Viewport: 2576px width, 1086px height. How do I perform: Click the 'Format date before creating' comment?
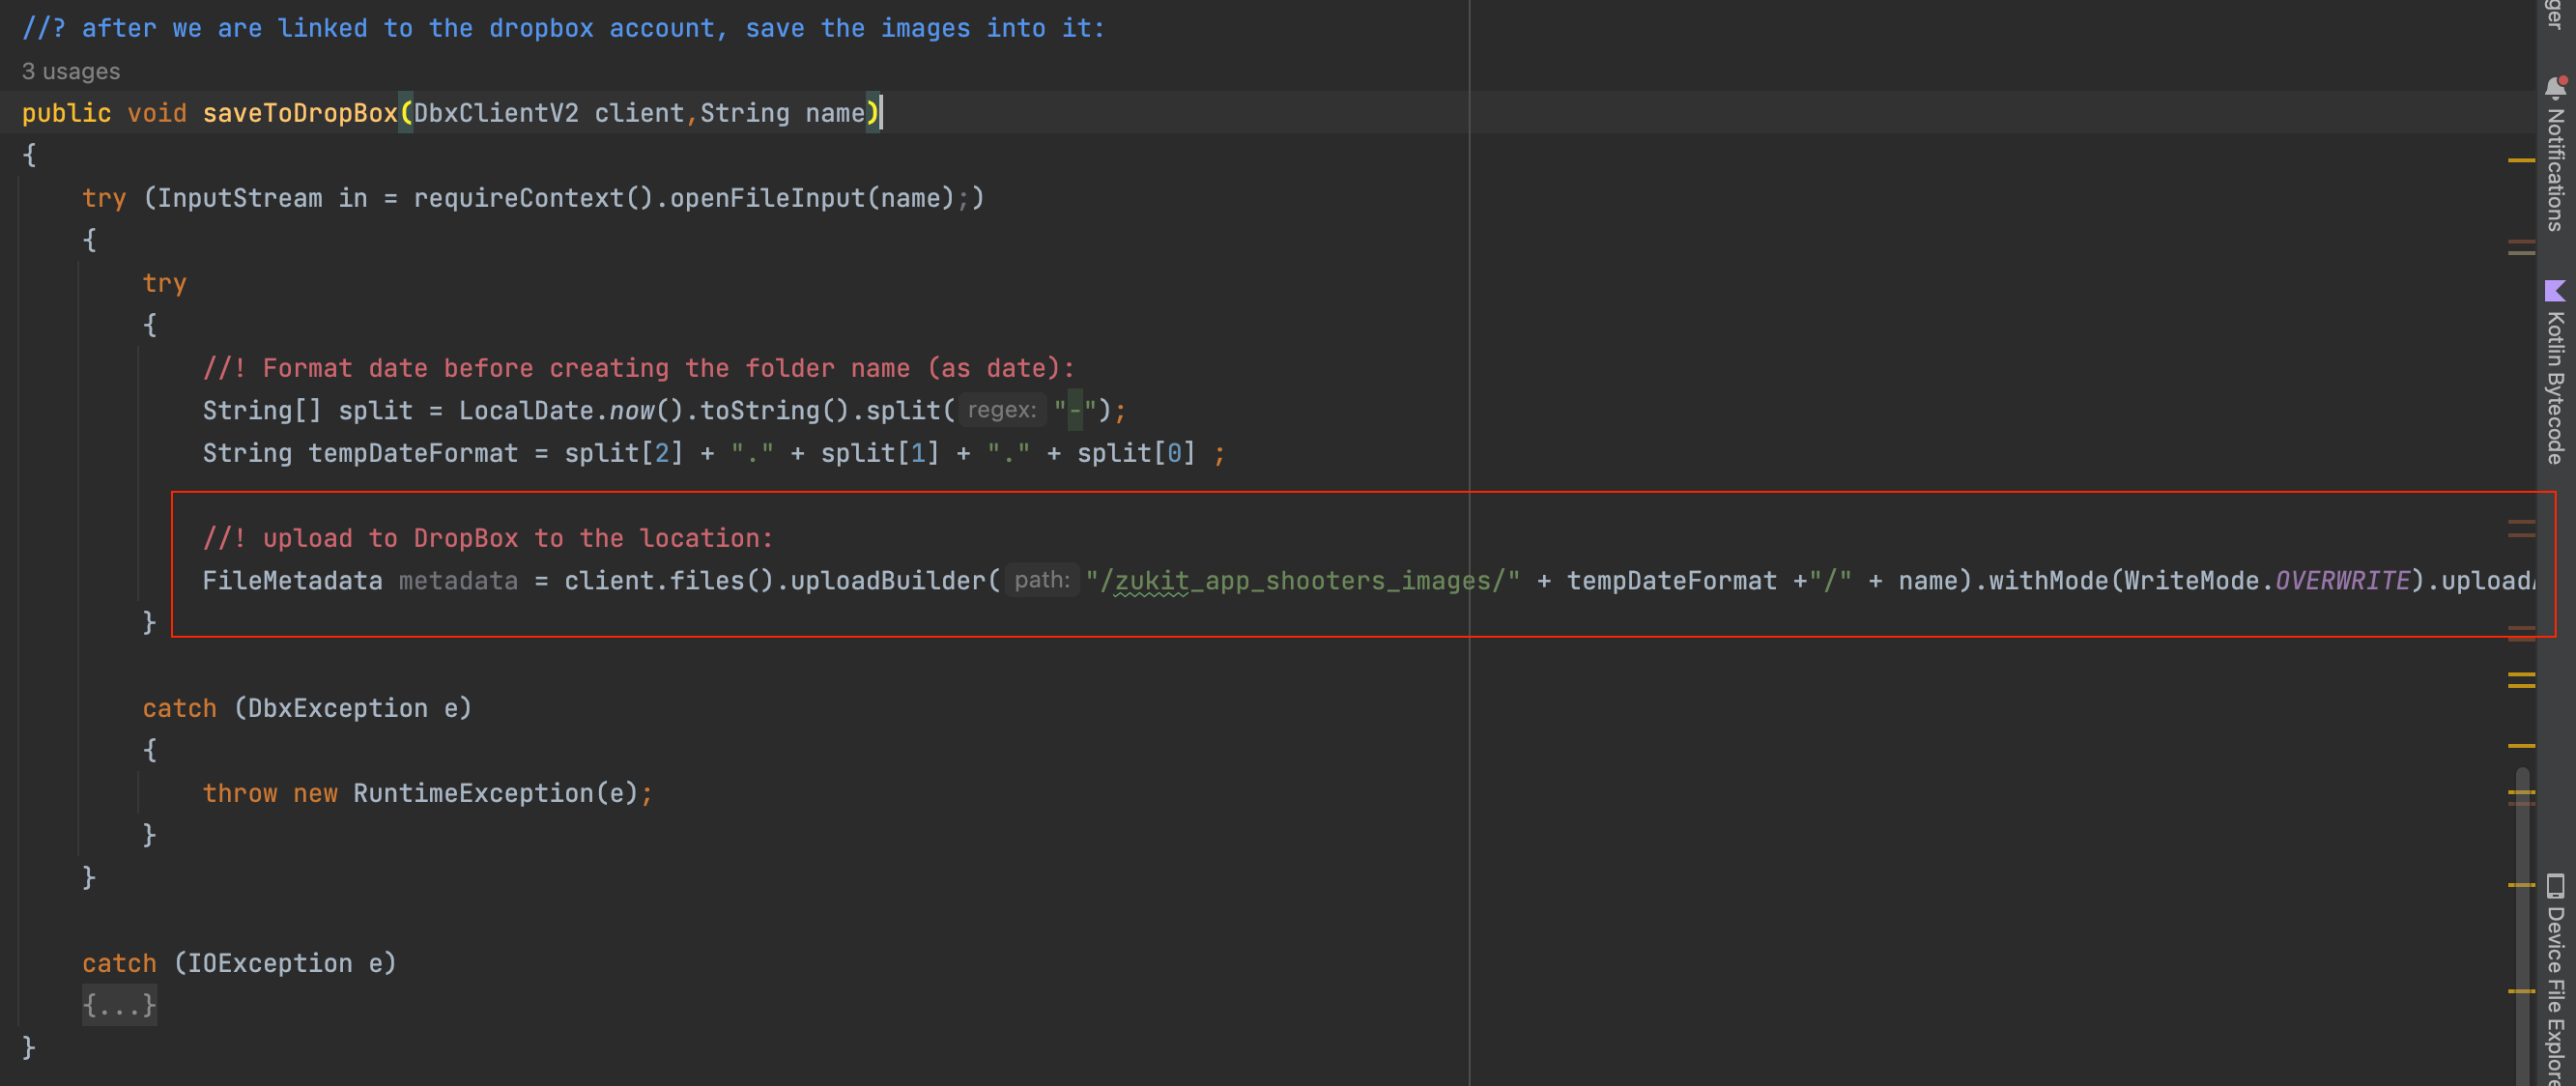tap(638, 368)
